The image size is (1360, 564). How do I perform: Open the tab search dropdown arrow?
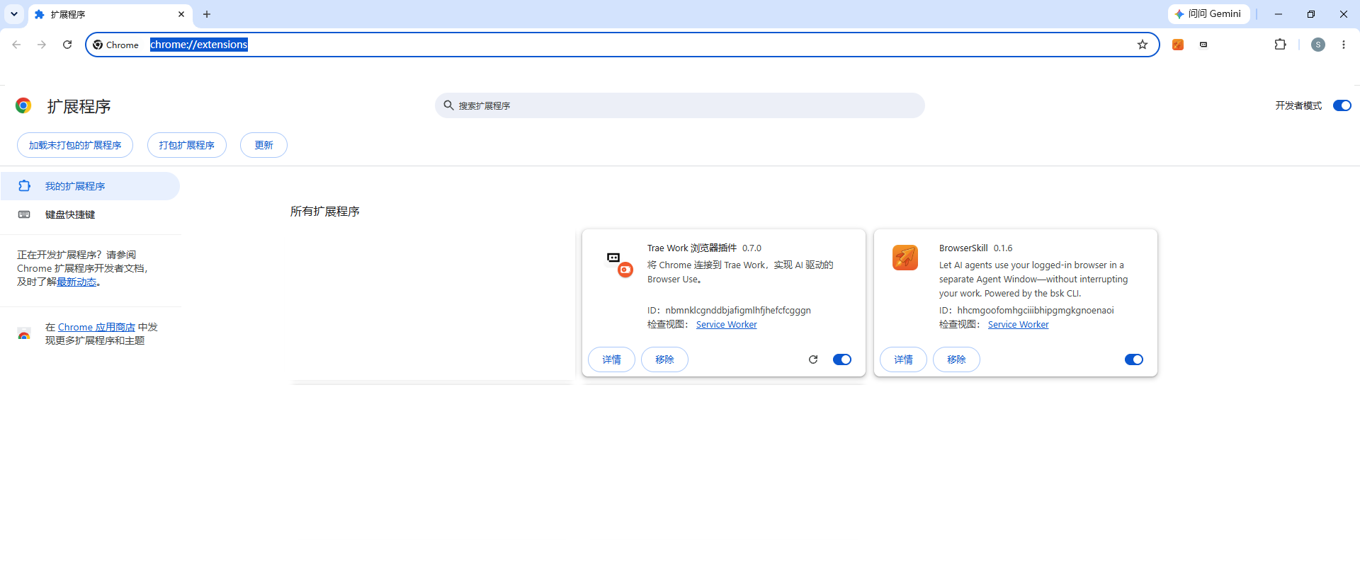pyautogui.click(x=14, y=14)
